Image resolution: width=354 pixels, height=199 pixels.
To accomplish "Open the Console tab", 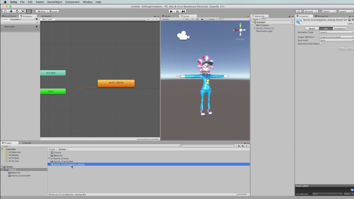I will click(x=26, y=143).
